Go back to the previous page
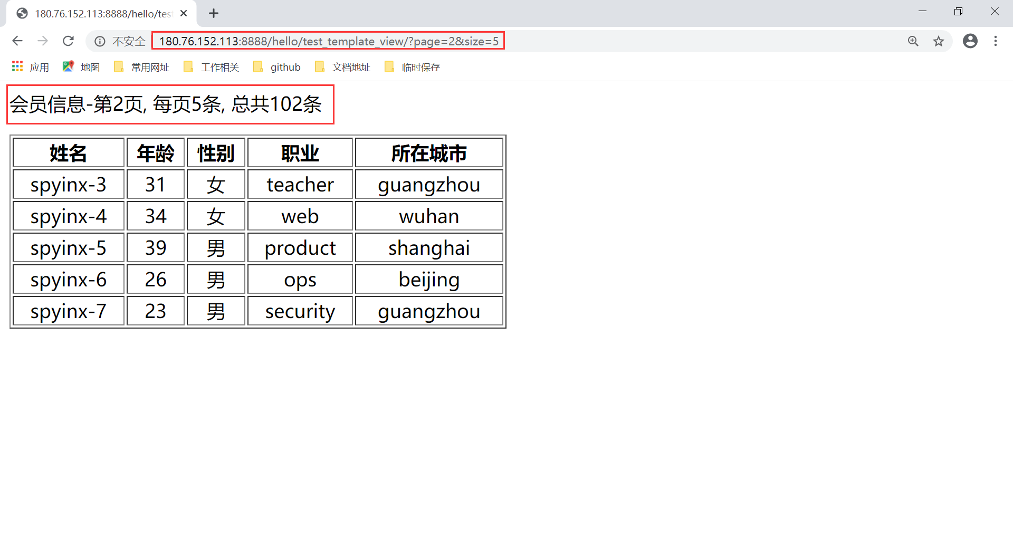This screenshot has width=1013, height=538. [17, 41]
